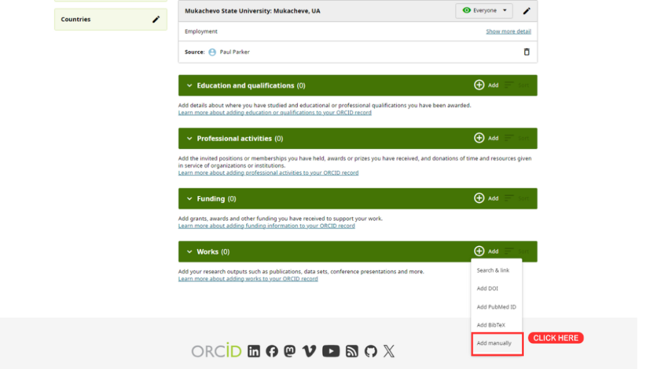Open the RSS feed icon

point(352,351)
